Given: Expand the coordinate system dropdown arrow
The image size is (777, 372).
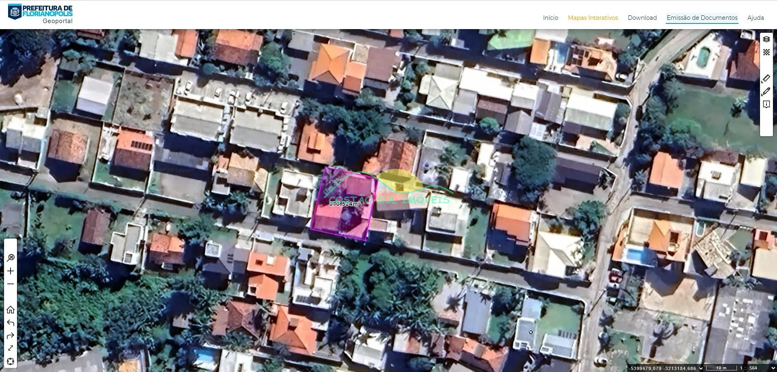Looking at the screenshot, I should tap(701, 368).
